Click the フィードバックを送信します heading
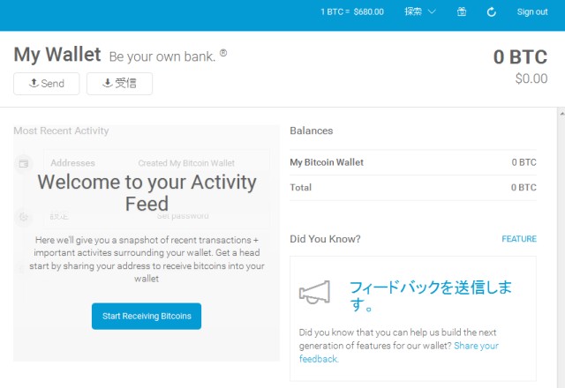565x388 pixels. point(430,295)
